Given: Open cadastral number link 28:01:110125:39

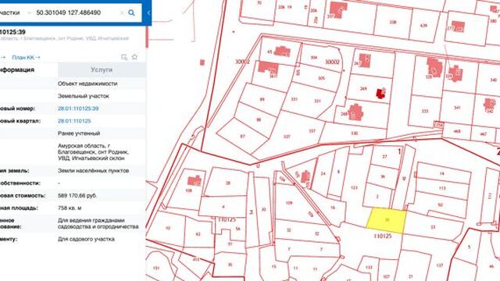Looking at the screenshot, I should click(x=78, y=108).
